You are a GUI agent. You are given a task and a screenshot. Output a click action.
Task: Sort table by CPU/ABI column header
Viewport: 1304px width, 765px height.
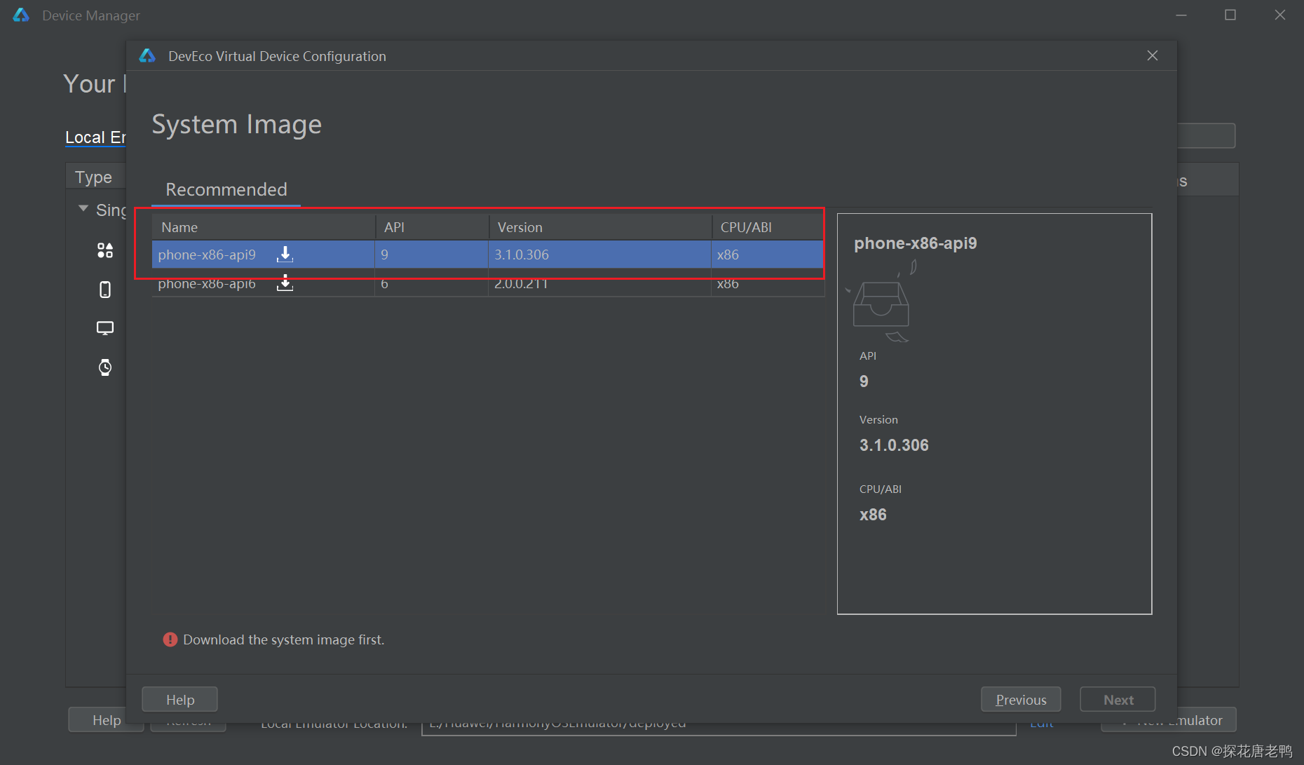(x=768, y=227)
